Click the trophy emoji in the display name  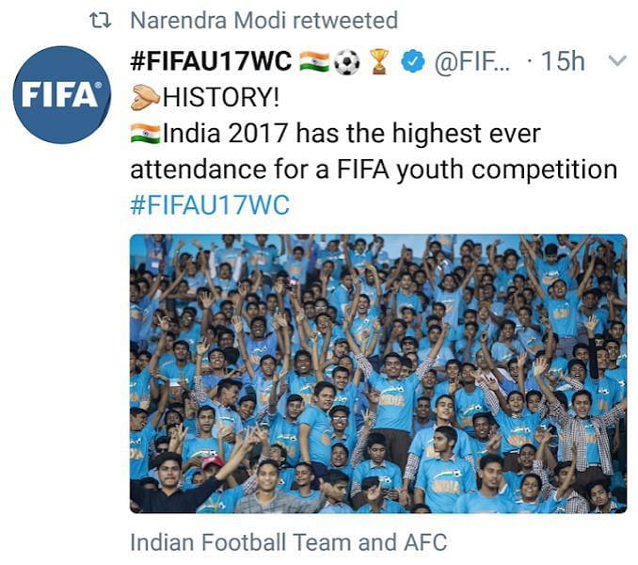(x=378, y=62)
